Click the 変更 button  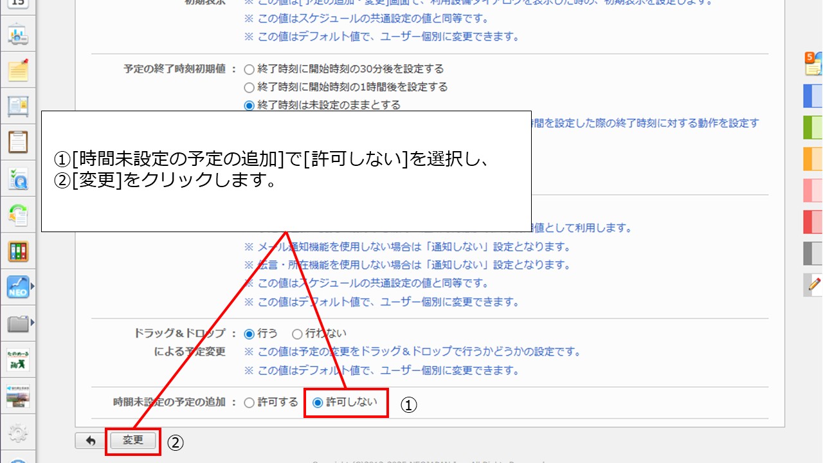(132, 440)
